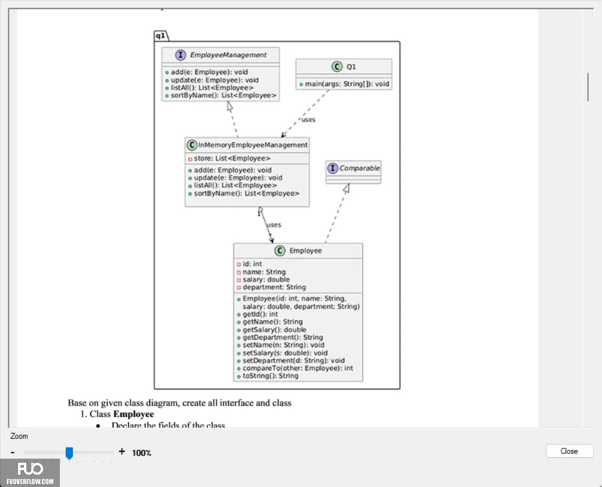
Task: Click the sortByName method in EmployeeManagement
Action: (221, 95)
